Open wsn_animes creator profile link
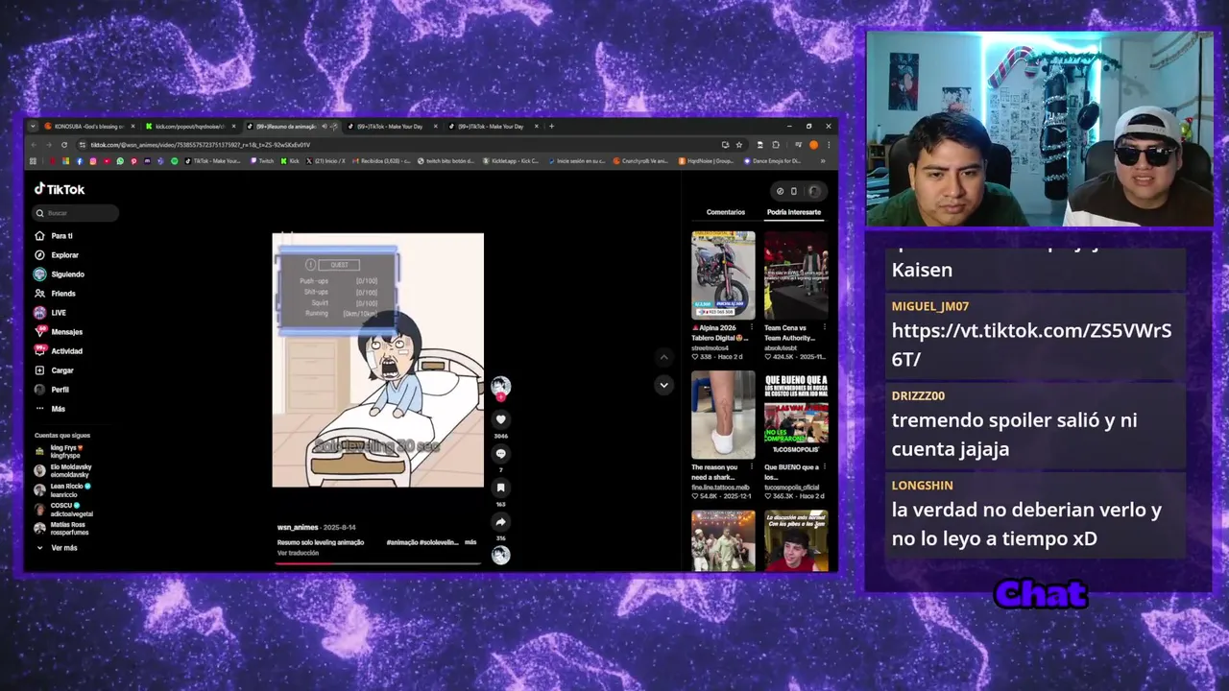Screen dimensions: 1229x691 click(x=297, y=528)
